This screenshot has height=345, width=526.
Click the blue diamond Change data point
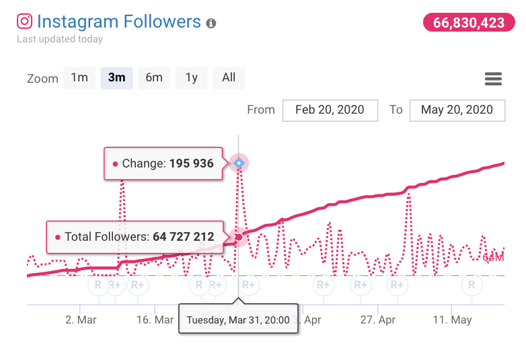239,163
